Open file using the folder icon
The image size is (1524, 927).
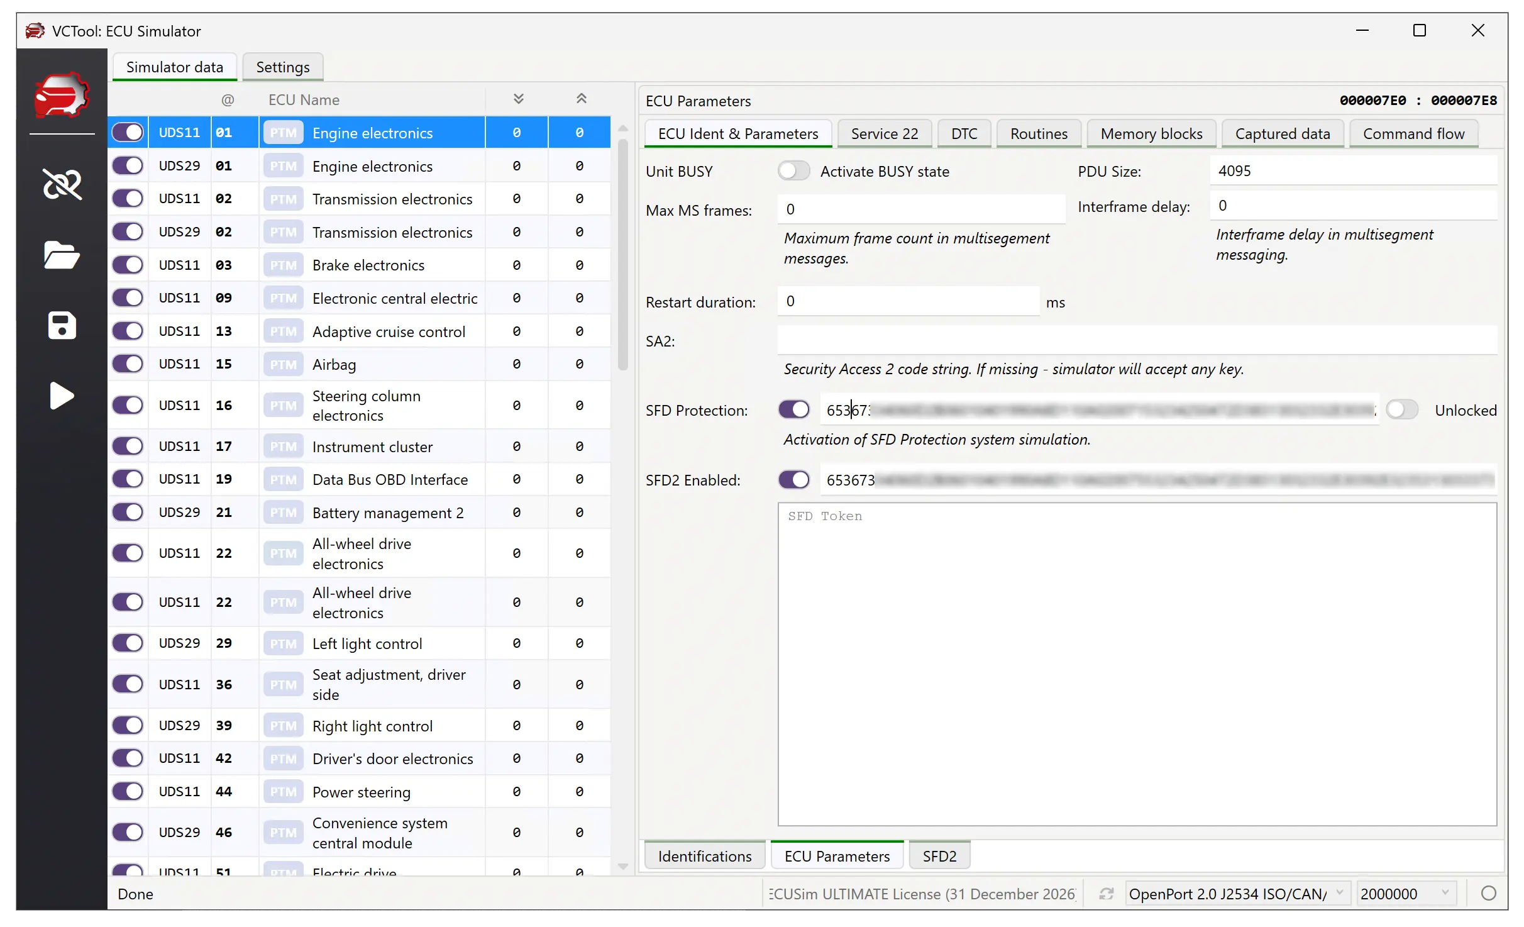[62, 255]
